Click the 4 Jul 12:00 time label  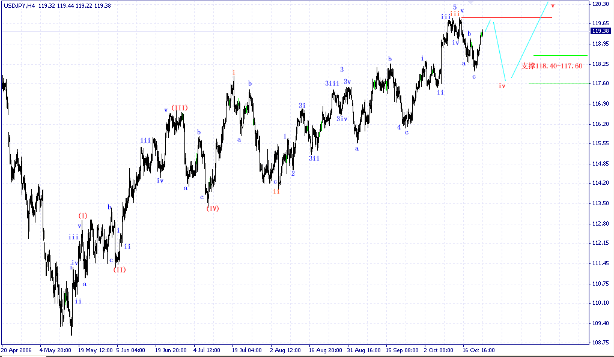pyautogui.click(x=207, y=350)
